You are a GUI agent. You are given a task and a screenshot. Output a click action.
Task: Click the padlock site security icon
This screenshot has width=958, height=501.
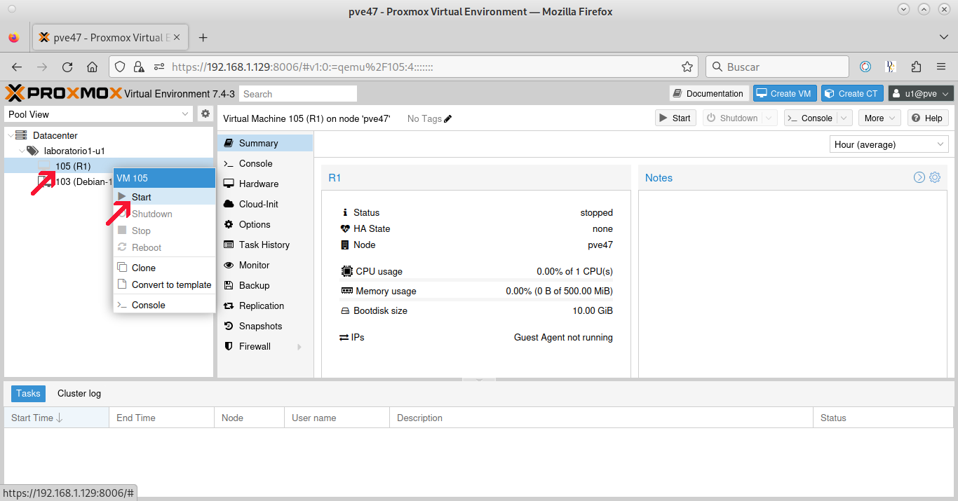coord(139,67)
